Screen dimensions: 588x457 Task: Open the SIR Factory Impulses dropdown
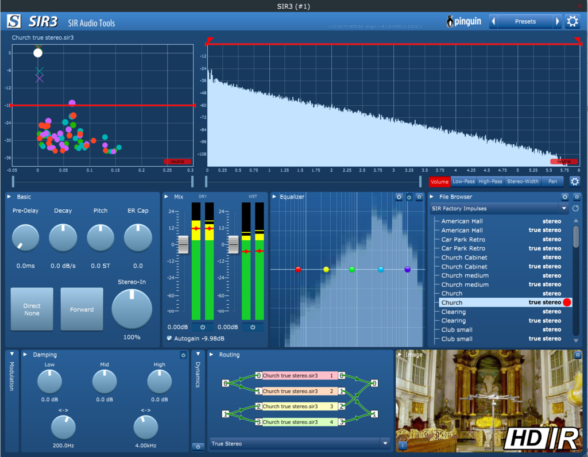click(x=499, y=209)
